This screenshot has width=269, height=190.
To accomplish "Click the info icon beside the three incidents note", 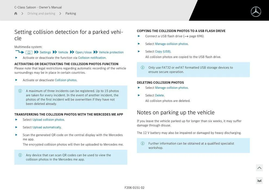I will [x=20, y=91].
